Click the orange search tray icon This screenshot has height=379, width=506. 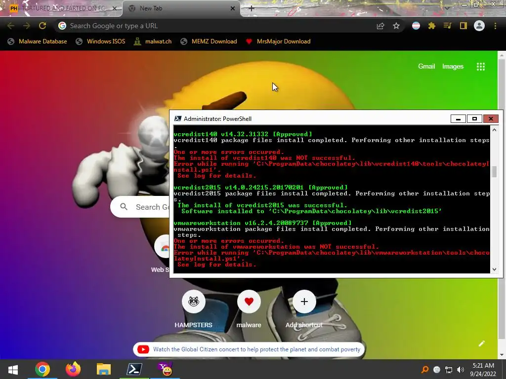(x=425, y=370)
